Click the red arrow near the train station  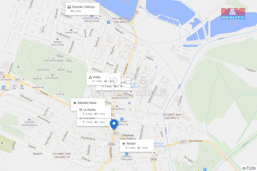(x=100, y=16)
